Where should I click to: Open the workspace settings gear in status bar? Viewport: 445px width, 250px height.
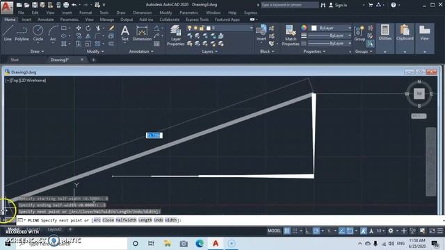[x=391, y=231]
